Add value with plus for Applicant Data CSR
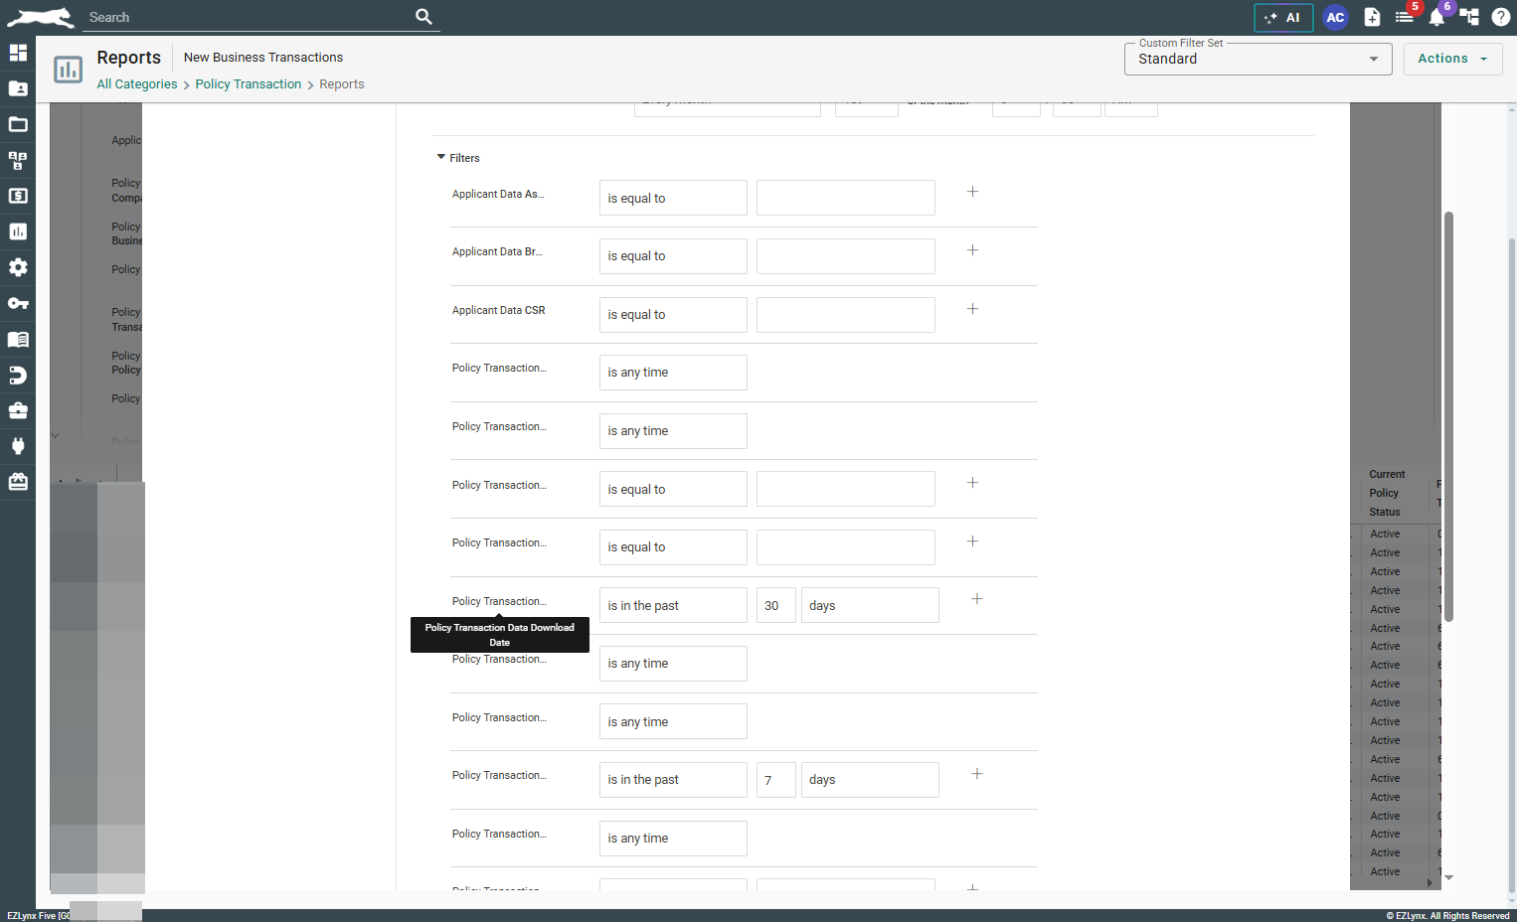Image resolution: width=1517 pixels, height=922 pixels. (x=972, y=309)
